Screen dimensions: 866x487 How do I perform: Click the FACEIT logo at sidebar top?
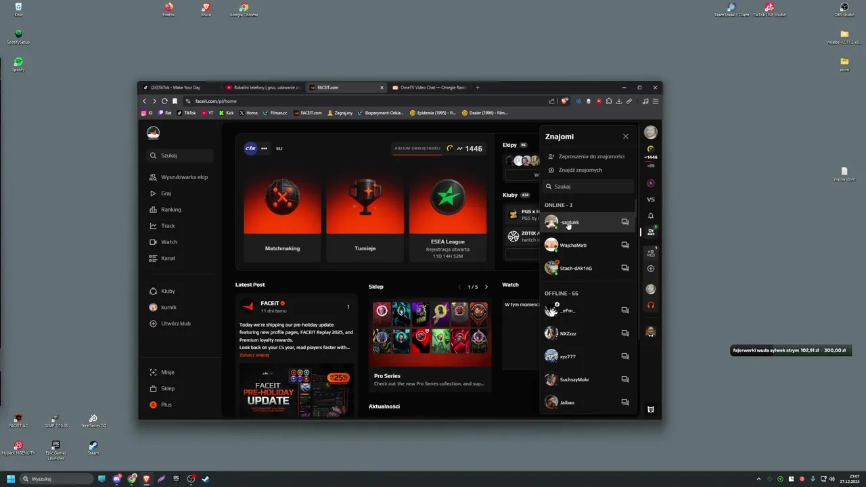(x=154, y=133)
